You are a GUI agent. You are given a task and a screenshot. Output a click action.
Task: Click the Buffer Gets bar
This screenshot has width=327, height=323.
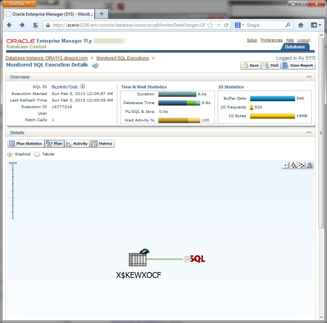272,99
